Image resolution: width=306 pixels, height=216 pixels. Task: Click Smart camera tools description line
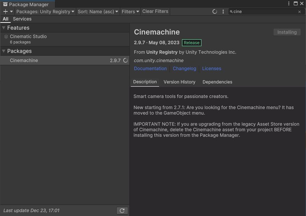pos(181,97)
